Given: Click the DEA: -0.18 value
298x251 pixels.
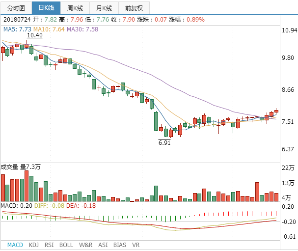Looking at the screenshot, I should (81, 205).
